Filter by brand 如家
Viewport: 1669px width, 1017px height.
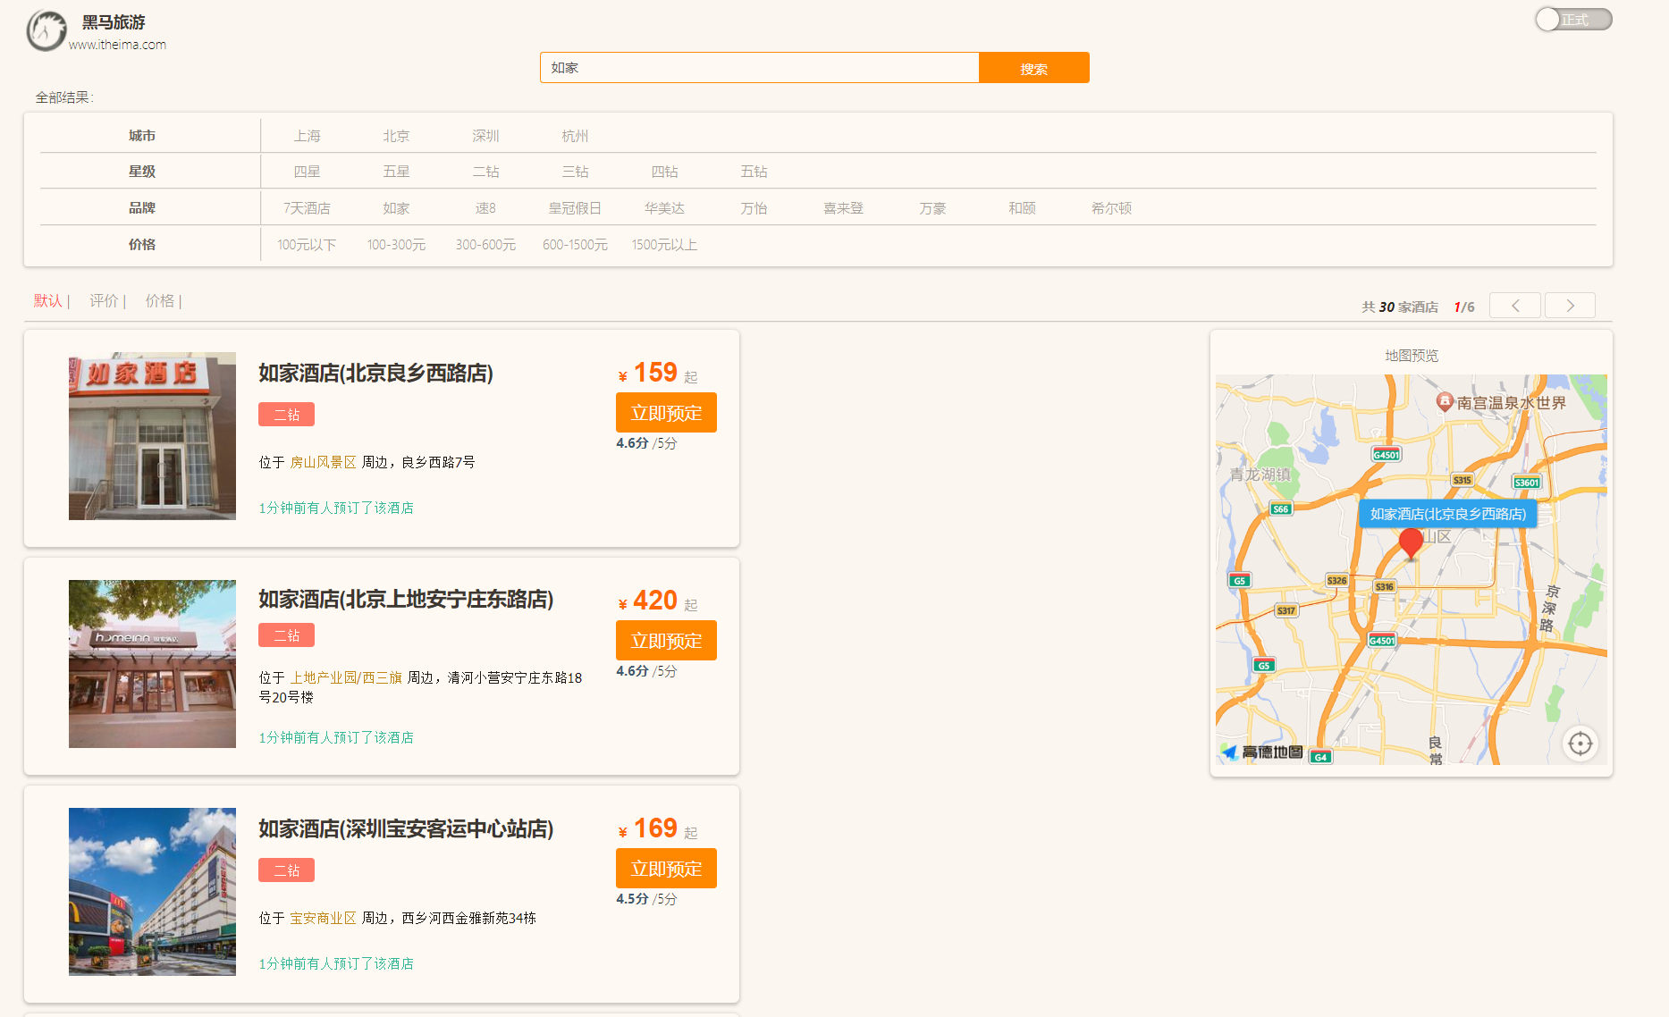pos(396,207)
